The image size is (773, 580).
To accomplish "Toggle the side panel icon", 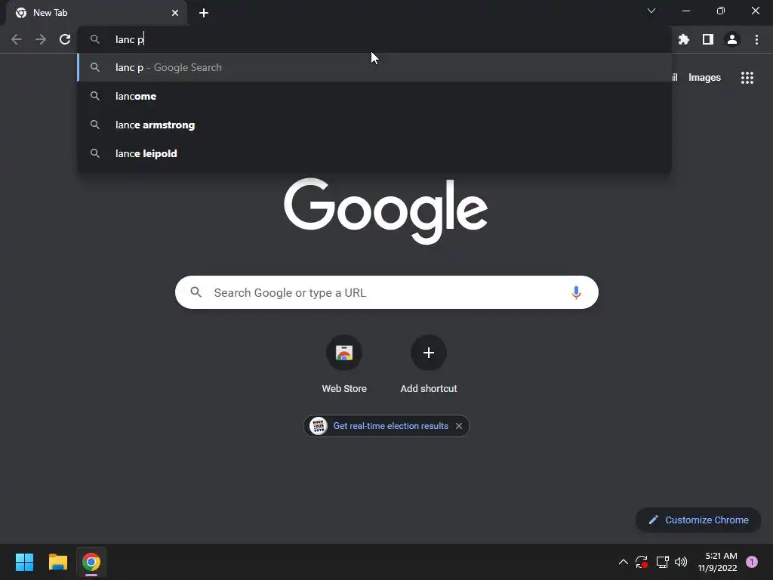I will (x=708, y=39).
